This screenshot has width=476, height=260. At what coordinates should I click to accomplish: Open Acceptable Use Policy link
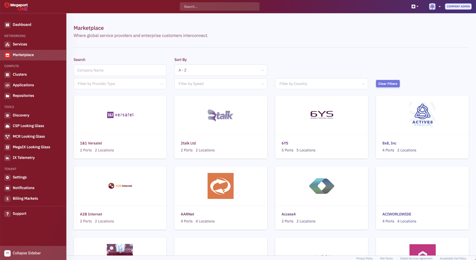coord(453,258)
